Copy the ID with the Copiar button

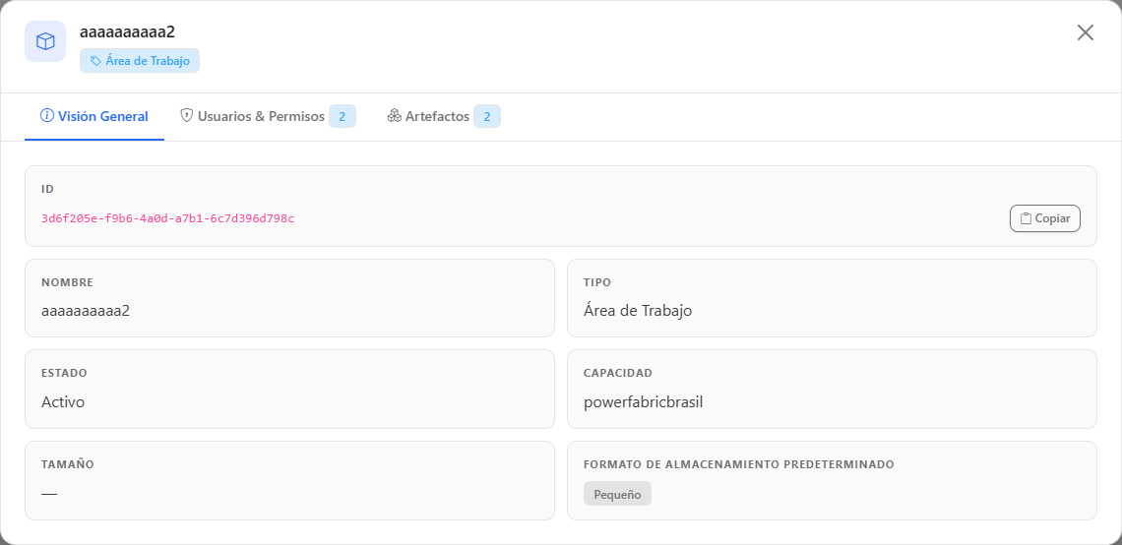pyautogui.click(x=1044, y=218)
